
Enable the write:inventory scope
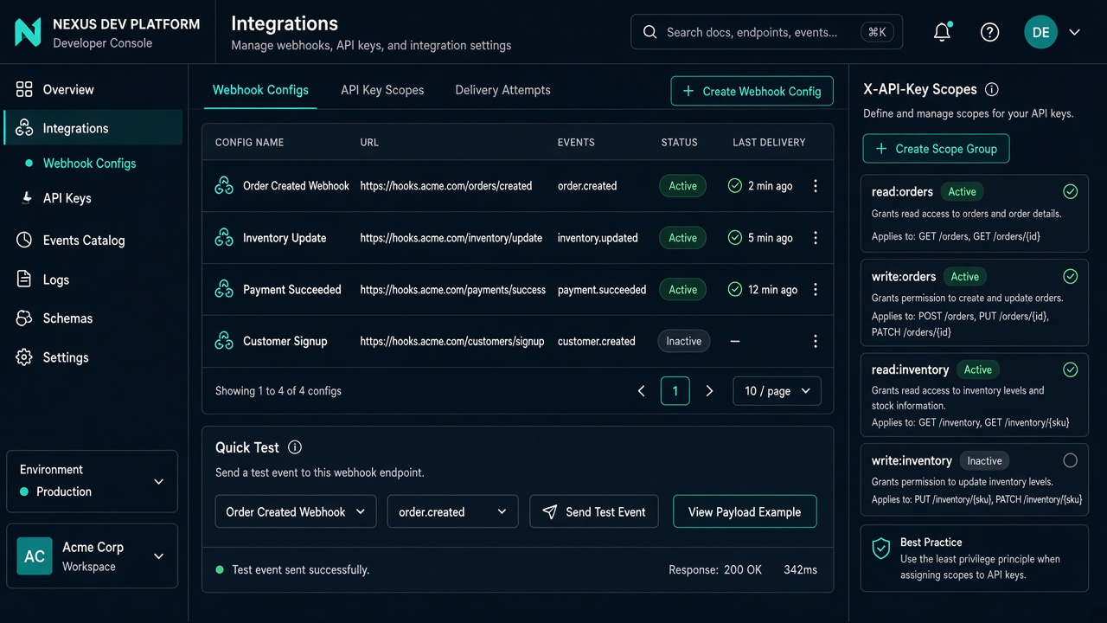tap(1070, 460)
